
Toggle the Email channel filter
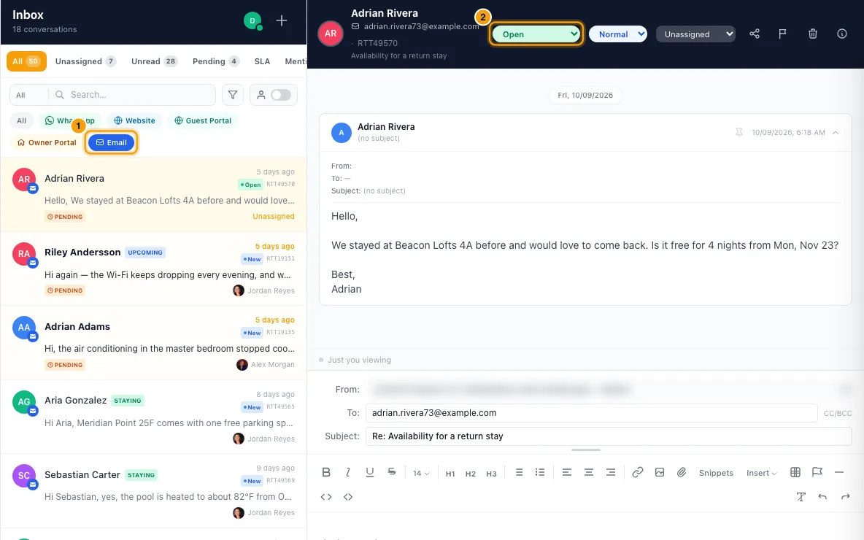[112, 143]
